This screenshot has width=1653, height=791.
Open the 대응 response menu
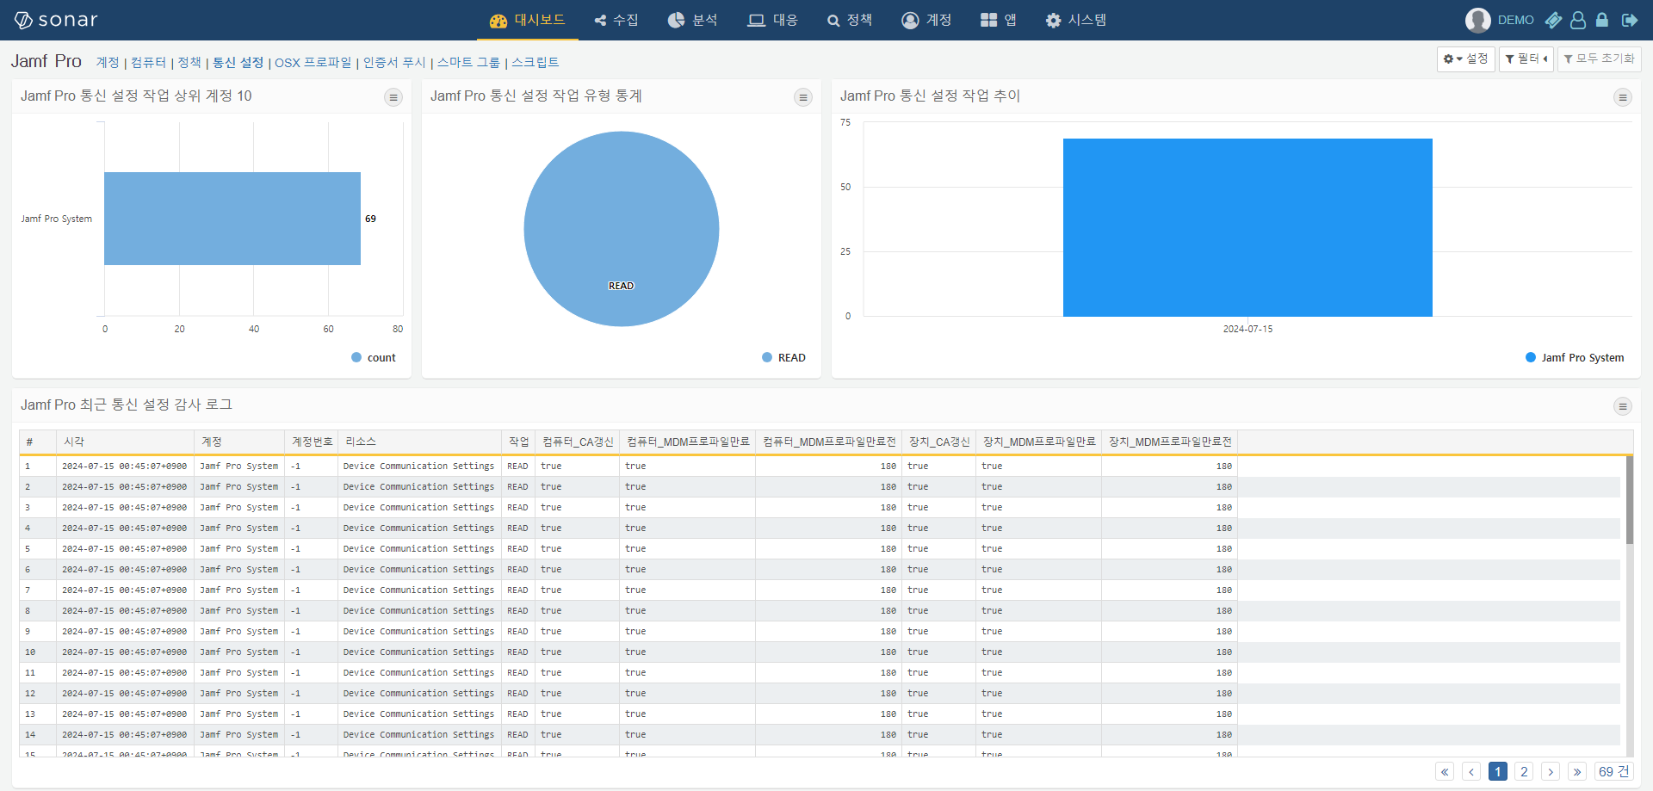pyautogui.click(x=772, y=20)
